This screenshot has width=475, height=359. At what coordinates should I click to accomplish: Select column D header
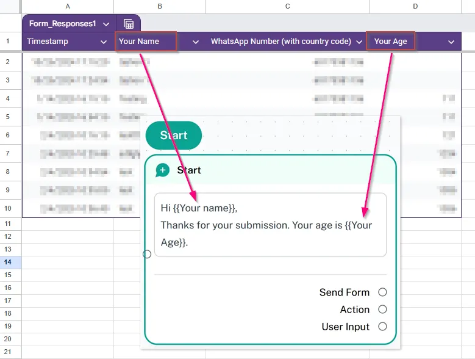click(x=415, y=6)
